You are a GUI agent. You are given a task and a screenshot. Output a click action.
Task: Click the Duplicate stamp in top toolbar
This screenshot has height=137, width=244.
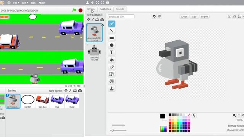[87, 3]
